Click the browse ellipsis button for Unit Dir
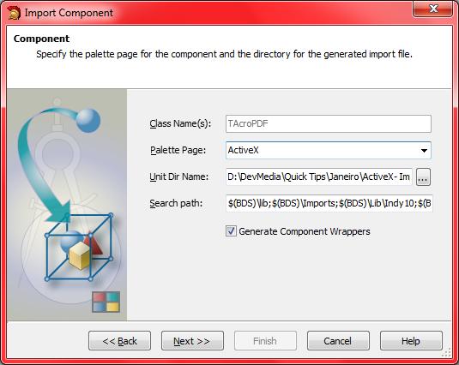Viewport: 459px width, 365px height. coord(423,177)
